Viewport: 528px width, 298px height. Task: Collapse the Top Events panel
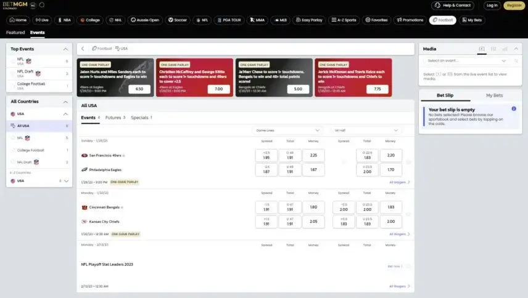point(65,49)
